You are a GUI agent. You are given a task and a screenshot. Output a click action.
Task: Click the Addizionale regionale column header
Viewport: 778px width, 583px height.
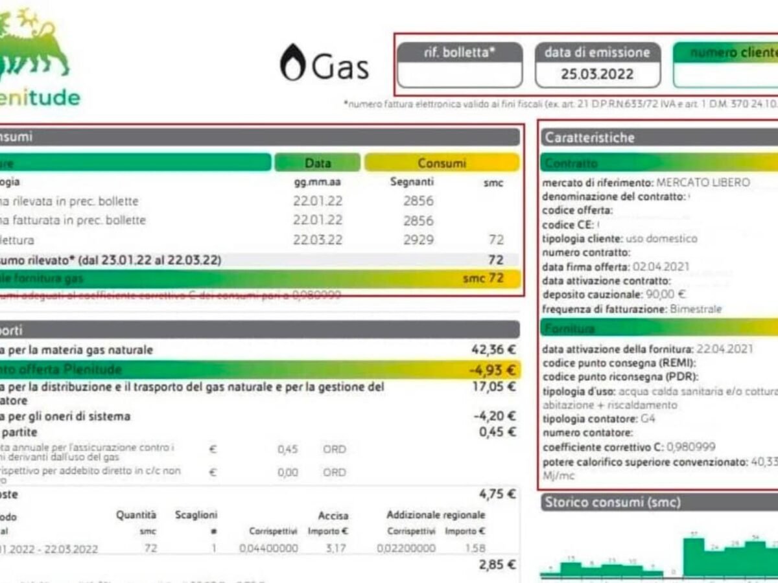(x=436, y=515)
